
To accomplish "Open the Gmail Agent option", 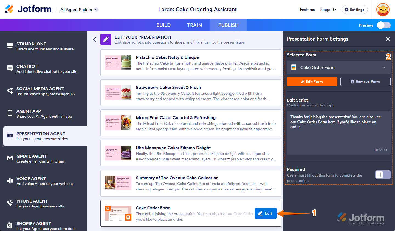I will pos(45,158).
